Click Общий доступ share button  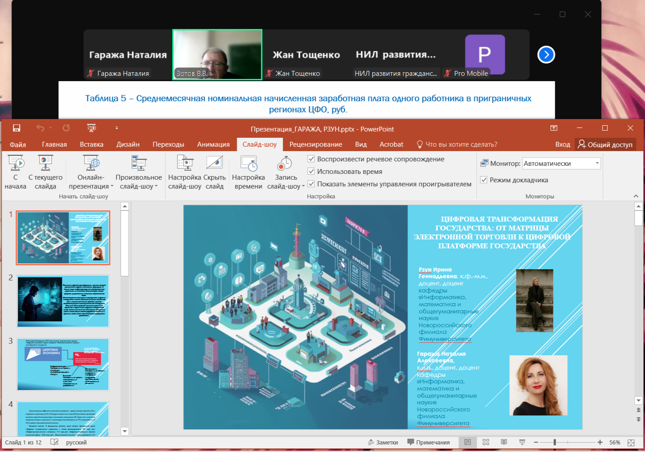click(x=605, y=144)
